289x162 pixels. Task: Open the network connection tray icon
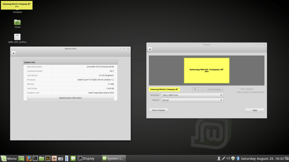pyautogui.click(x=223, y=158)
